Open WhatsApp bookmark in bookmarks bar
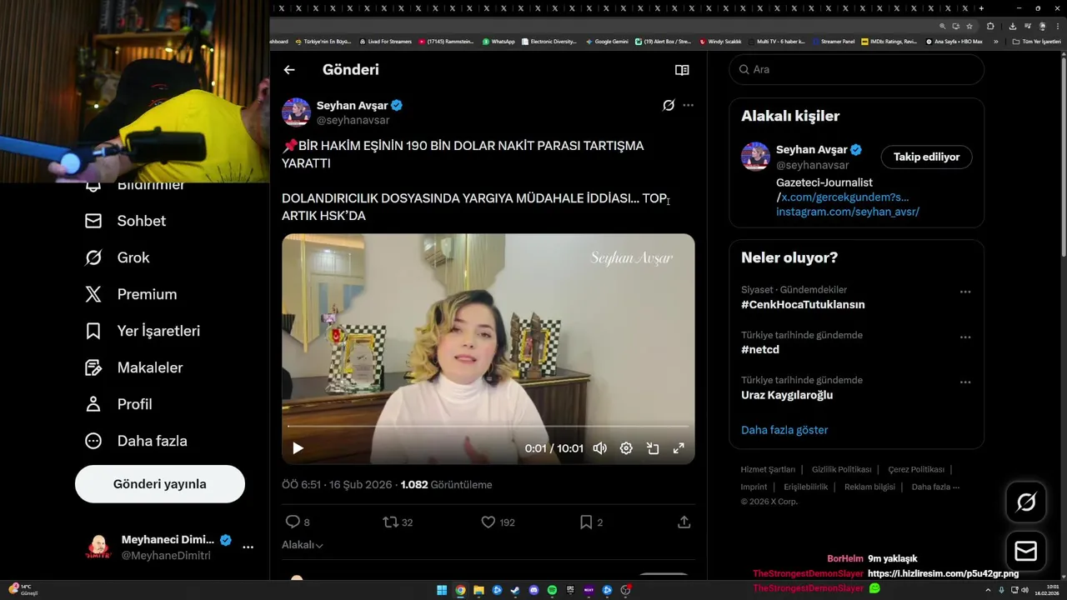 click(x=498, y=42)
